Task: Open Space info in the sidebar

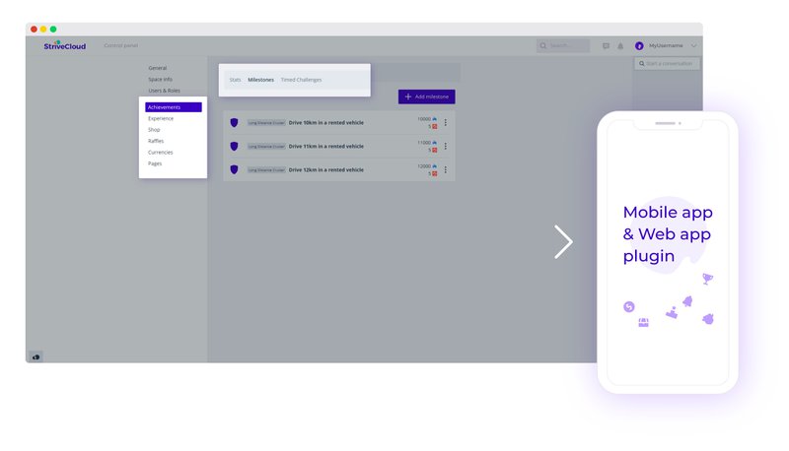Action: point(160,80)
